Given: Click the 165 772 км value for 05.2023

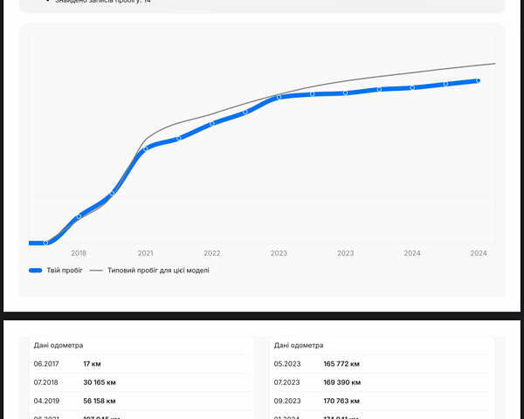Looking at the screenshot, I should 341,364.
